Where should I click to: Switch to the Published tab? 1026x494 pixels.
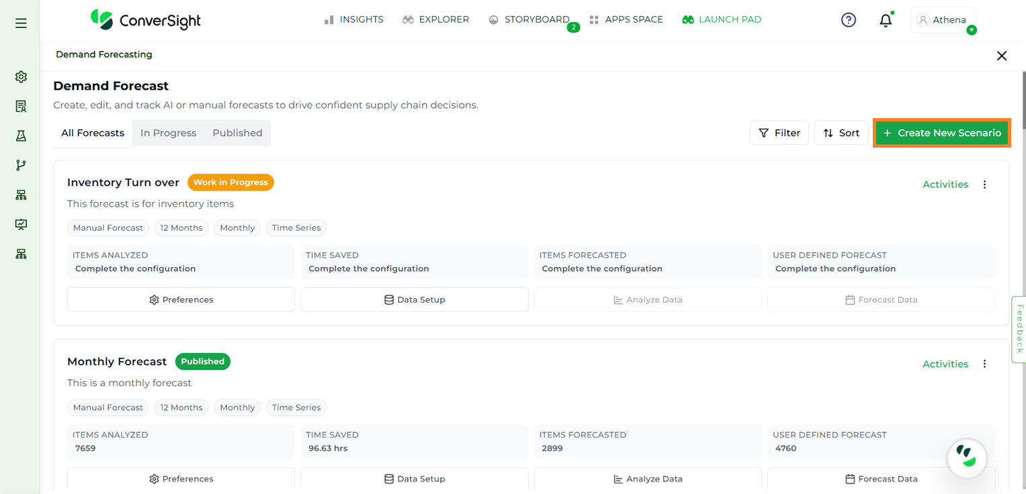(x=237, y=133)
